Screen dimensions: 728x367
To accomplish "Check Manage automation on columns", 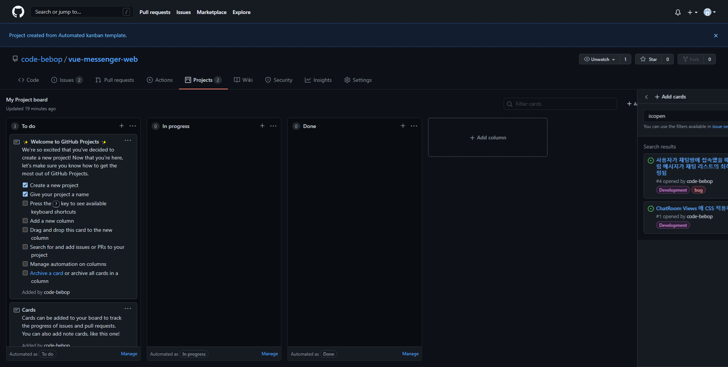I will pos(25,264).
